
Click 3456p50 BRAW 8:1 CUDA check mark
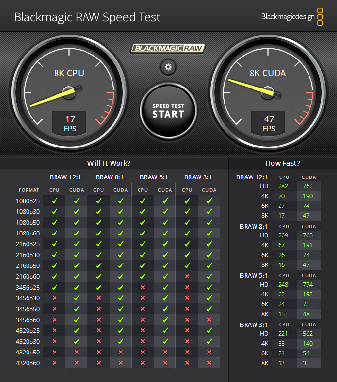tap(120, 309)
